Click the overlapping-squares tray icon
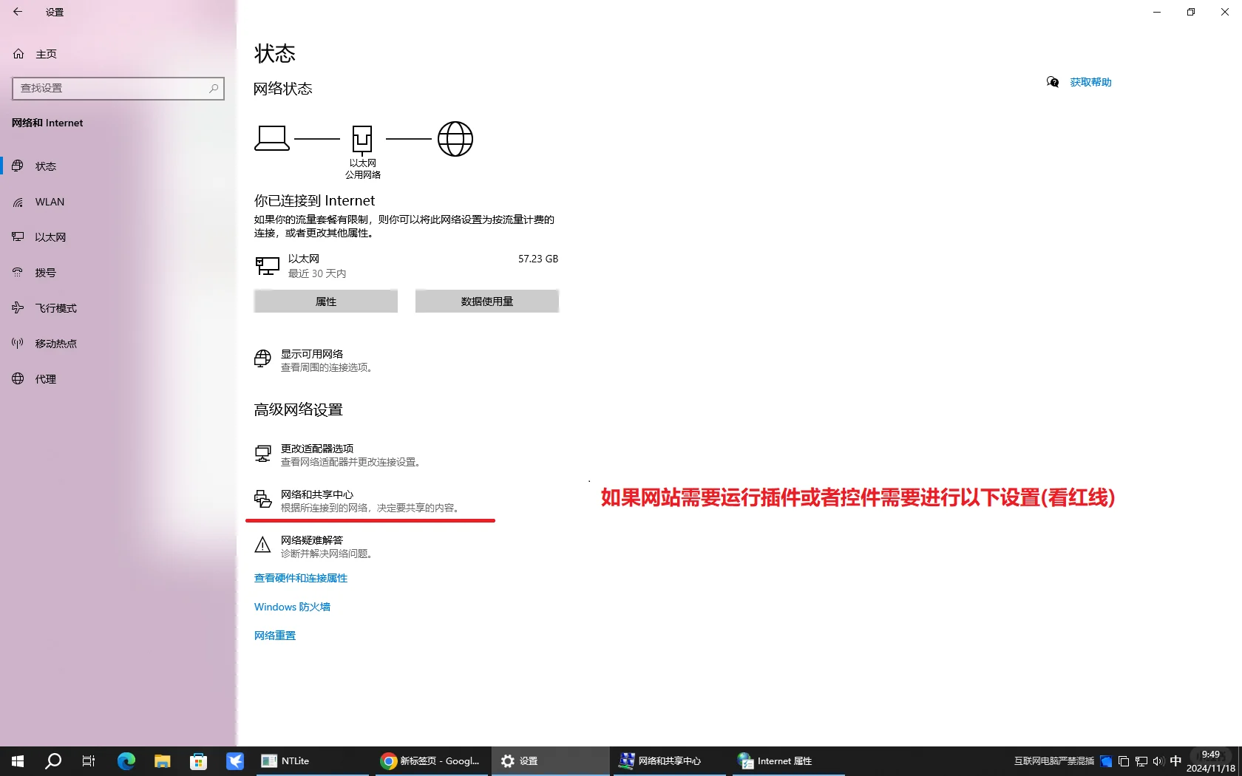1242x776 pixels. (x=1124, y=761)
